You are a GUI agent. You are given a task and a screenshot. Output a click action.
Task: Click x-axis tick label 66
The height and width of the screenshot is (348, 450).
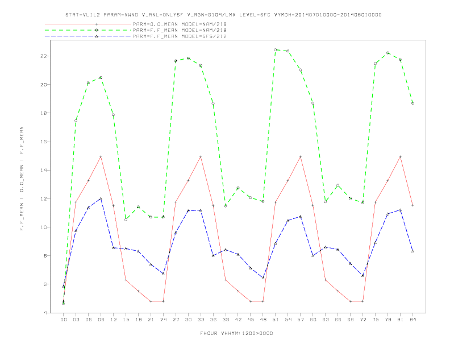tap(338, 320)
